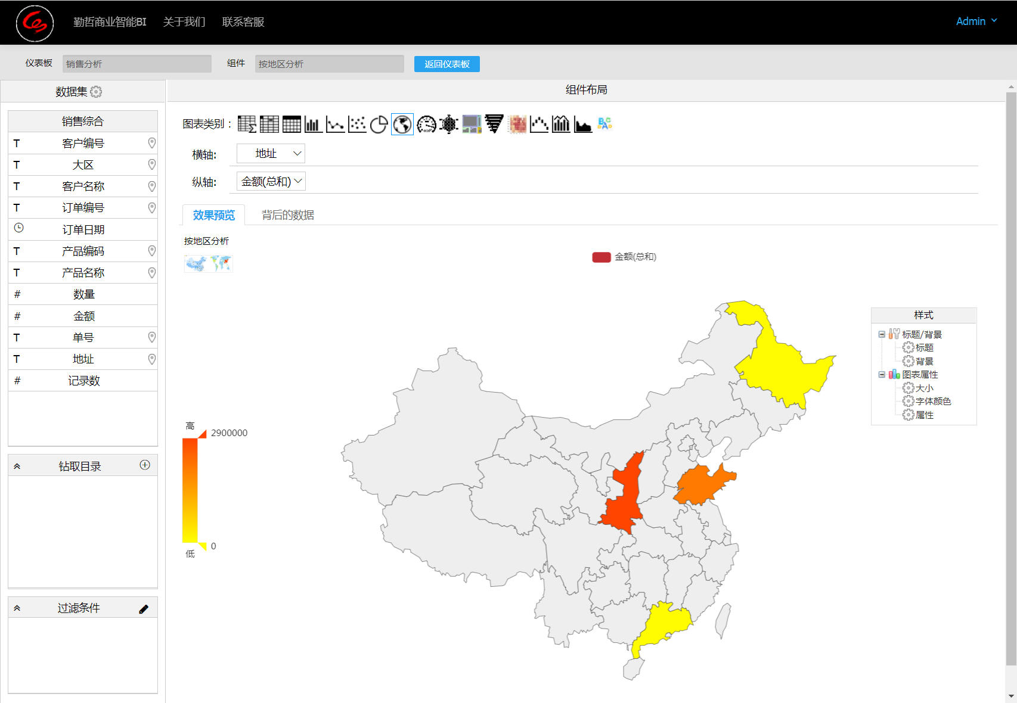Open the Admin user menu
This screenshot has height=703, width=1017.
tap(976, 21)
